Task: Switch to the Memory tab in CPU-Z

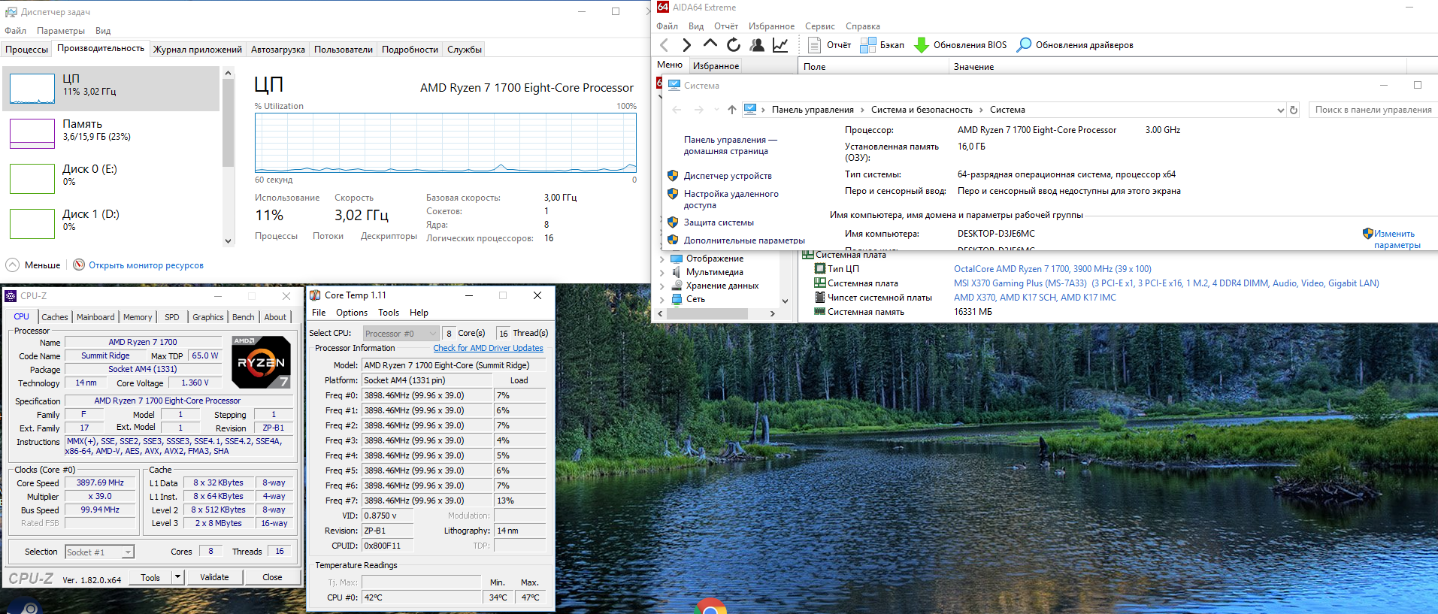Action: (x=138, y=317)
